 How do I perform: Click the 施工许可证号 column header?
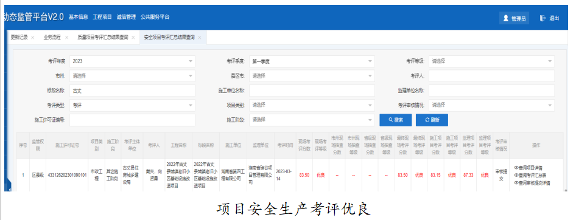coord(67,145)
